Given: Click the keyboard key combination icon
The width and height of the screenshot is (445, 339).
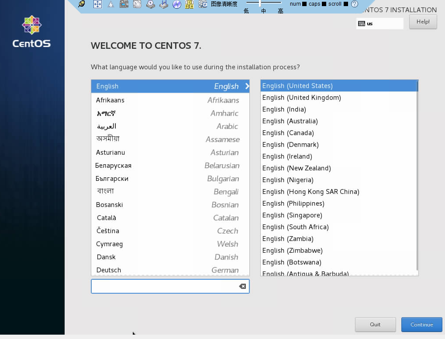Looking at the screenshot, I should pyautogui.click(x=189, y=4).
